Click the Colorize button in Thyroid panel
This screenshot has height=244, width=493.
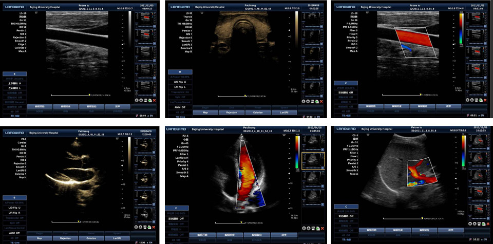(258, 112)
